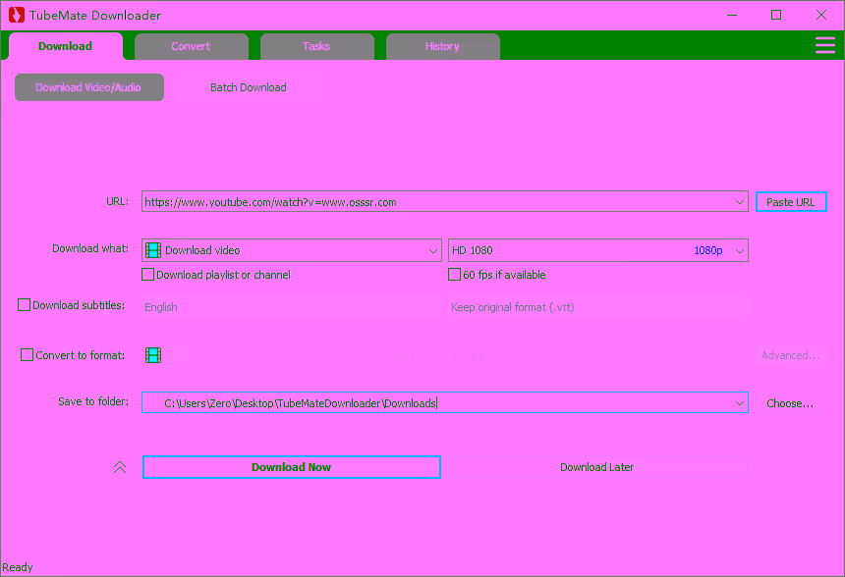
Task: Switch to the Convert tab
Action: 192,46
